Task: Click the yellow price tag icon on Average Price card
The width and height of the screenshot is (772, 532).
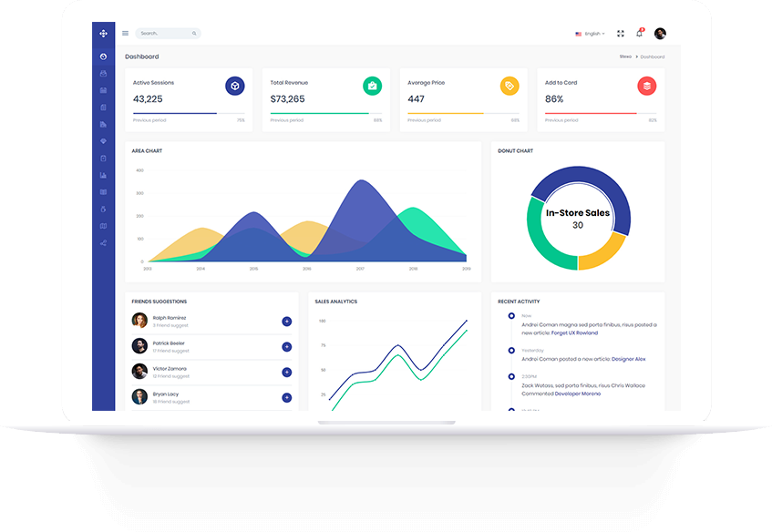Action: pos(509,86)
